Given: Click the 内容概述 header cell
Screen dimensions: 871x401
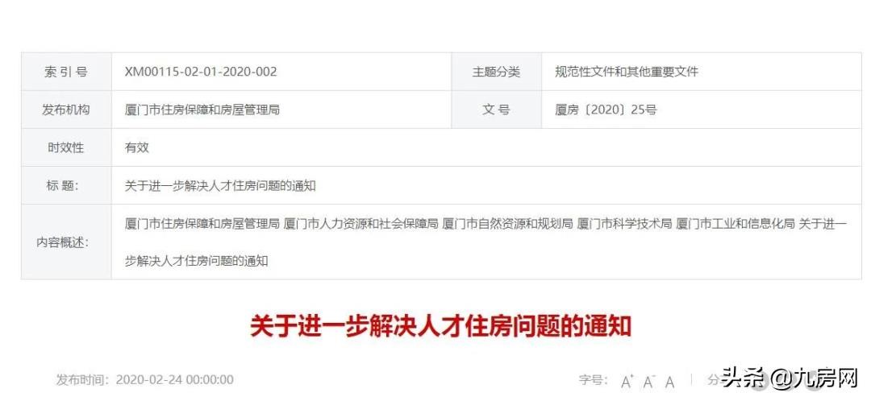Looking at the screenshot, I should (66, 242).
